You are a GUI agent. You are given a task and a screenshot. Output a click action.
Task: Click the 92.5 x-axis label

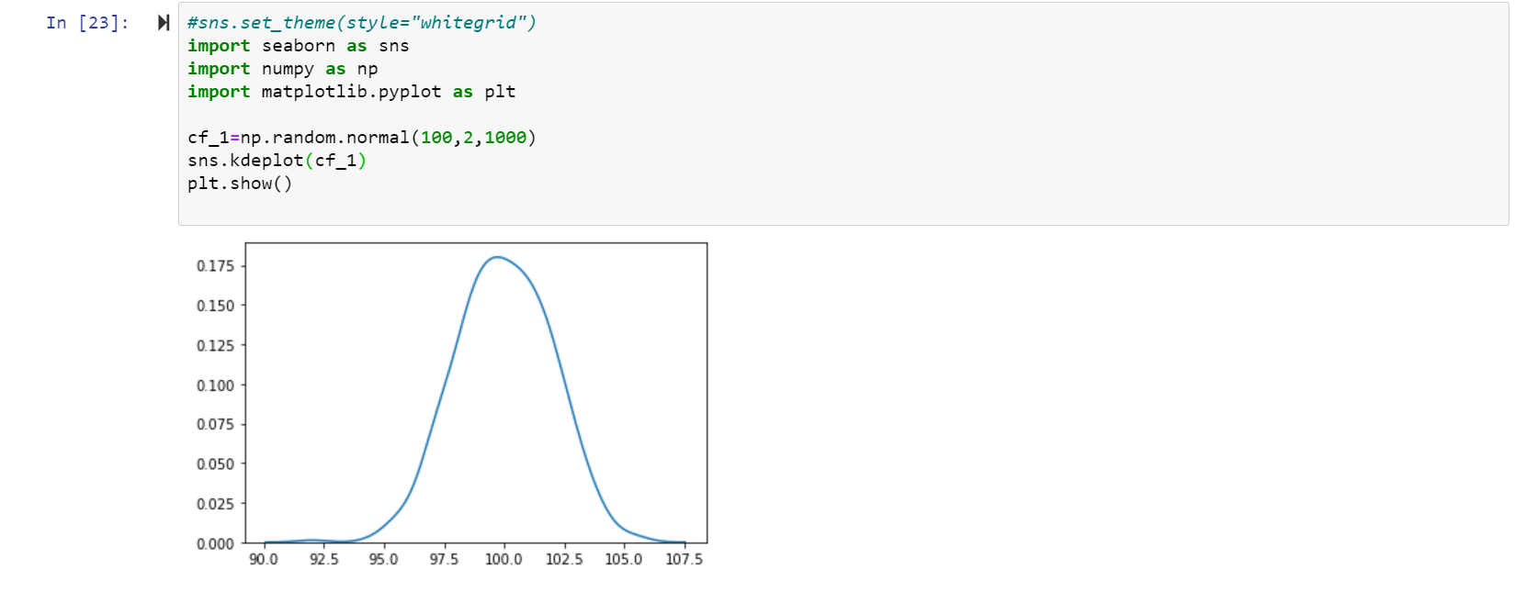tap(323, 559)
